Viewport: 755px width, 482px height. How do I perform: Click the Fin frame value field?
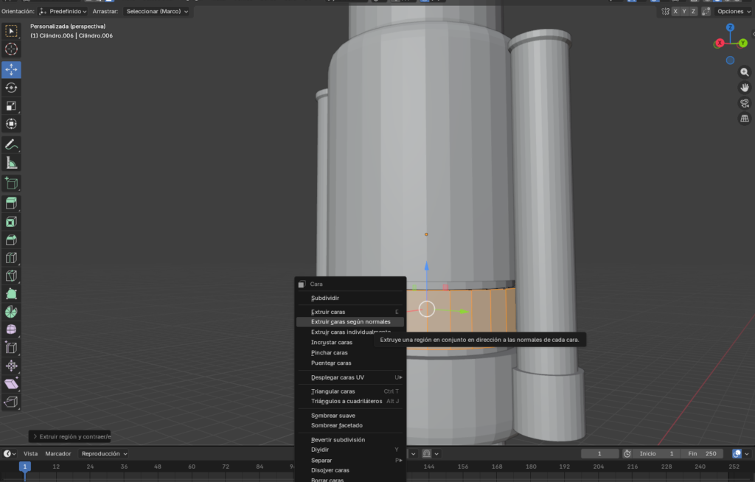pos(701,454)
